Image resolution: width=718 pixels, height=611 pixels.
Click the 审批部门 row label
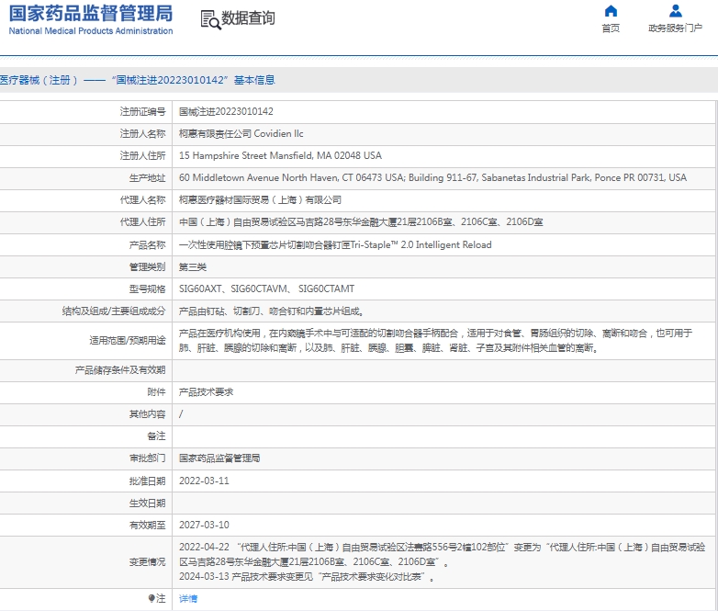click(x=147, y=458)
